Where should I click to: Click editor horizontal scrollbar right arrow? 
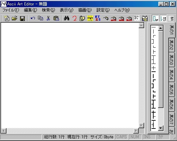(136, 131)
